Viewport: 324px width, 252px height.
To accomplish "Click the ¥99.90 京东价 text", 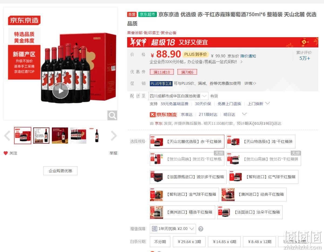I will pos(225,56).
